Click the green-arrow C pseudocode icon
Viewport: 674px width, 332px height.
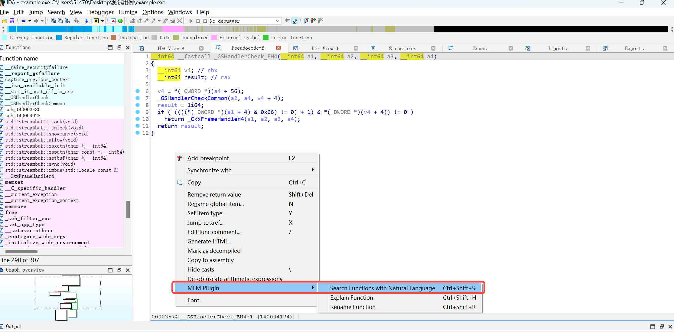(295, 21)
